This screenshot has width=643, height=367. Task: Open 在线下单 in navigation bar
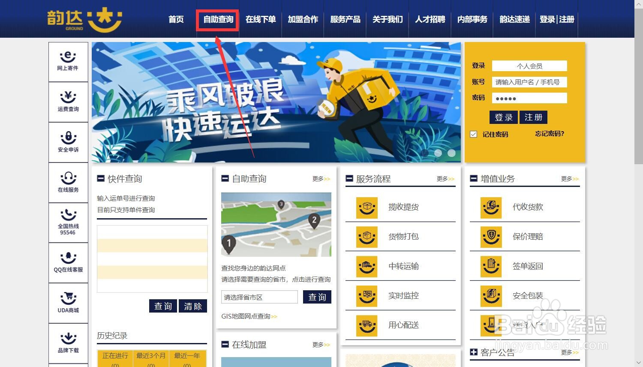[x=261, y=19]
